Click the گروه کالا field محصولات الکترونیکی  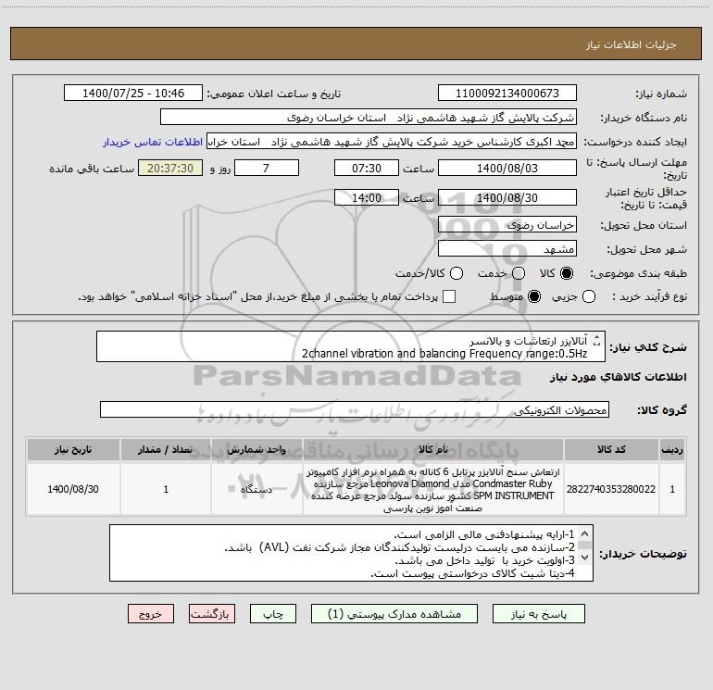click(355, 409)
